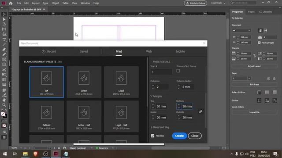Click the Edit Page button
282x158 pixels.
[x=254, y=84]
